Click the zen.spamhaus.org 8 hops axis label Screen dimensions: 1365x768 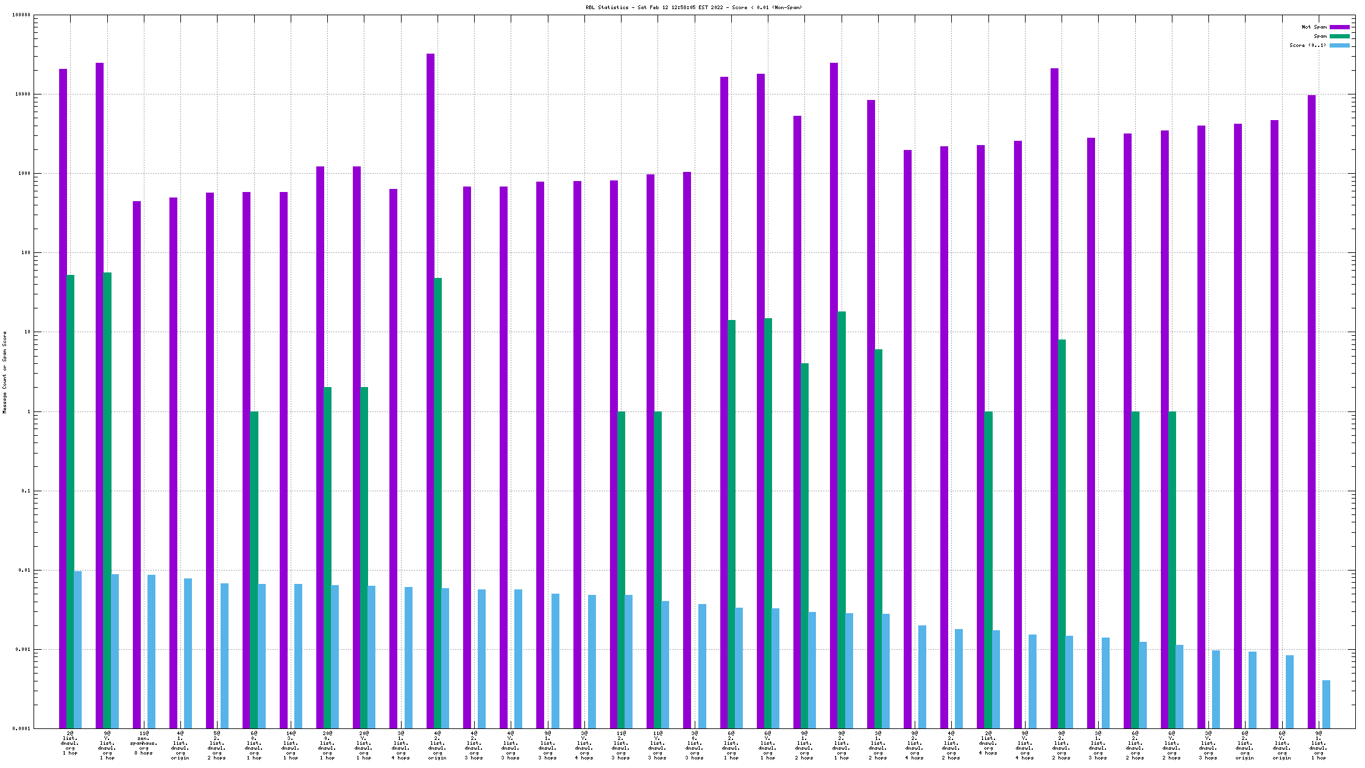(x=144, y=744)
